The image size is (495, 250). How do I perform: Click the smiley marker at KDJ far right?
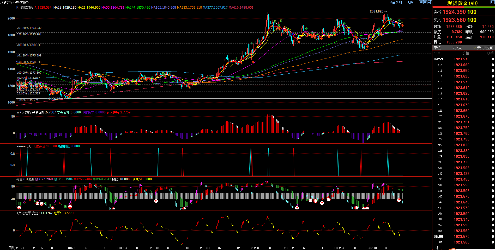[x=399, y=200]
